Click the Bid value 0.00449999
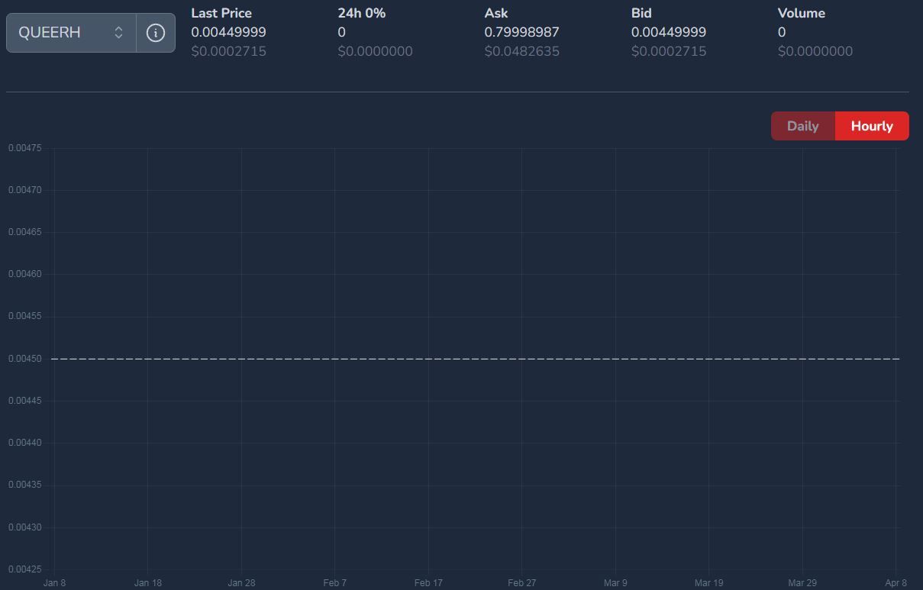The height and width of the screenshot is (590, 923). (668, 32)
